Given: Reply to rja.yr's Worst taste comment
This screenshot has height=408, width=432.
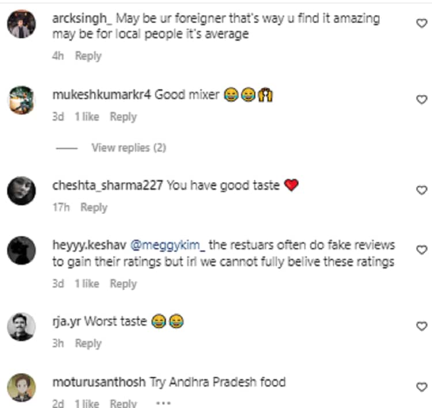Looking at the screenshot, I should 88,343.
